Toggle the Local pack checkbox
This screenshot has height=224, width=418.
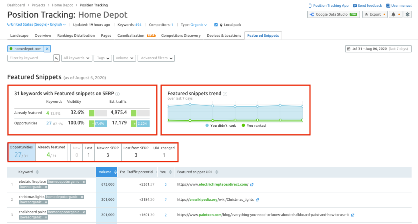[216, 25]
